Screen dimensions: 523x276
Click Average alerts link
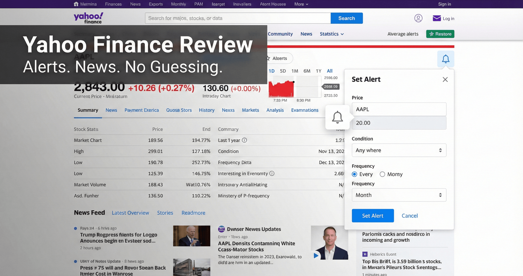[x=403, y=34]
